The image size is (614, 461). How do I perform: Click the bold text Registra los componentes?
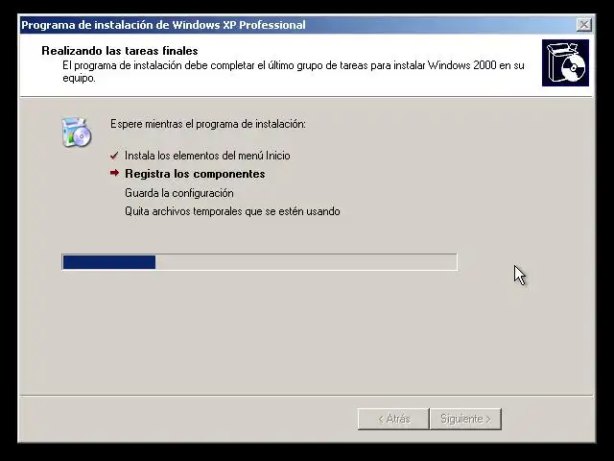click(195, 174)
